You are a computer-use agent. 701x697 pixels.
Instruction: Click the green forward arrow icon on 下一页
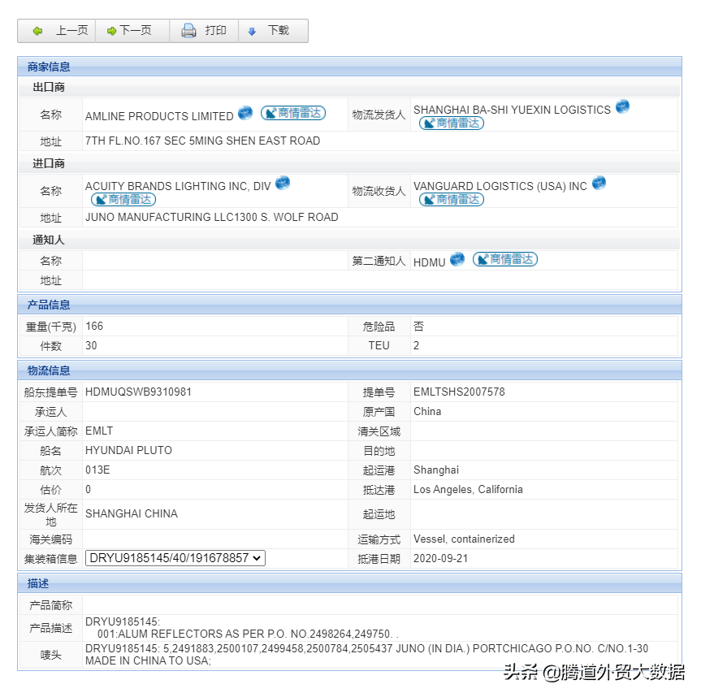click(x=110, y=31)
